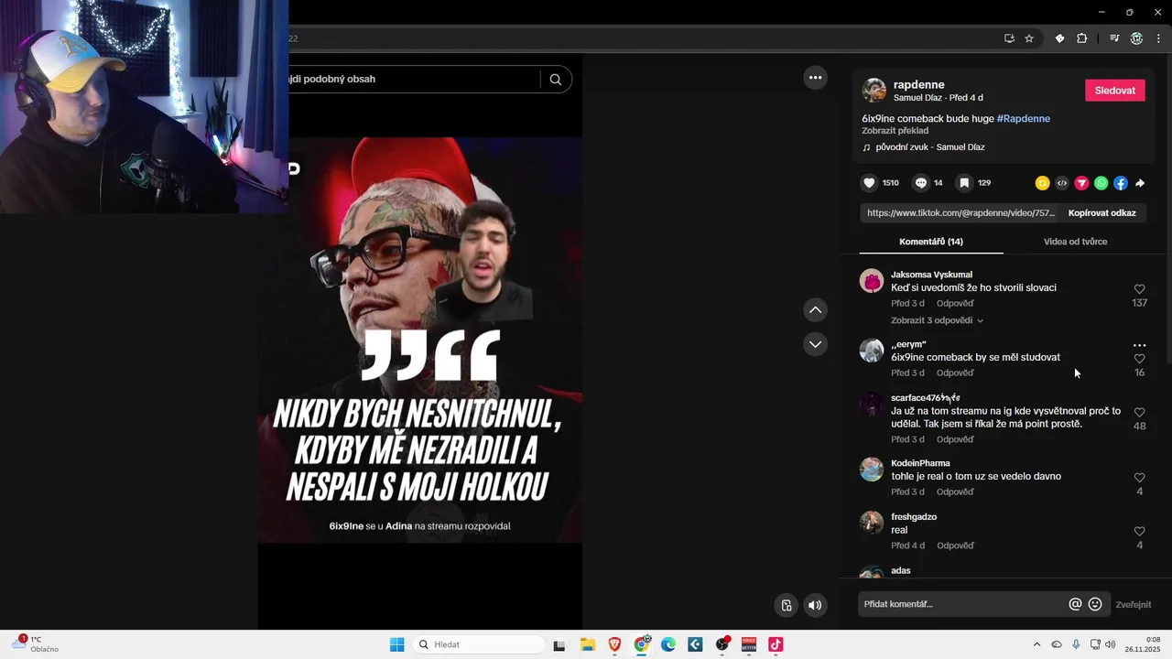The height and width of the screenshot is (659, 1172).
Task: Share on WhatsApp icon
Action: tap(1101, 183)
